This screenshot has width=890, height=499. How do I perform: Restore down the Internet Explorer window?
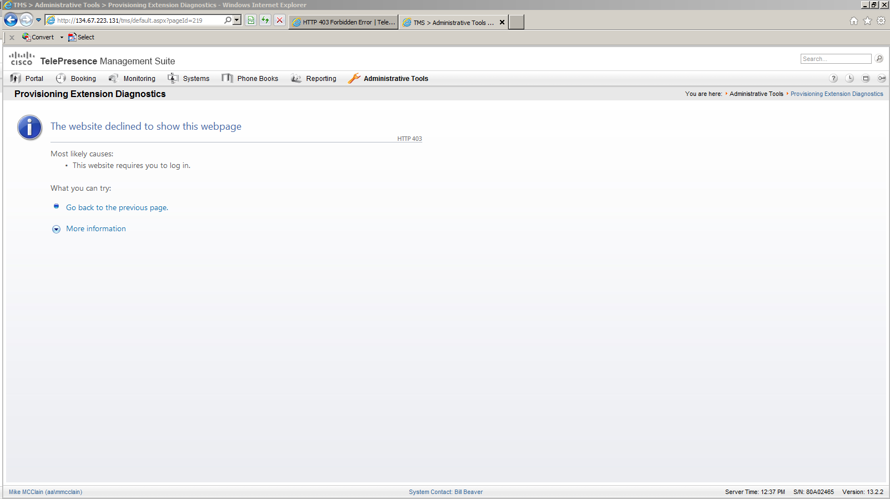pyautogui.click(x=874, y=4)
